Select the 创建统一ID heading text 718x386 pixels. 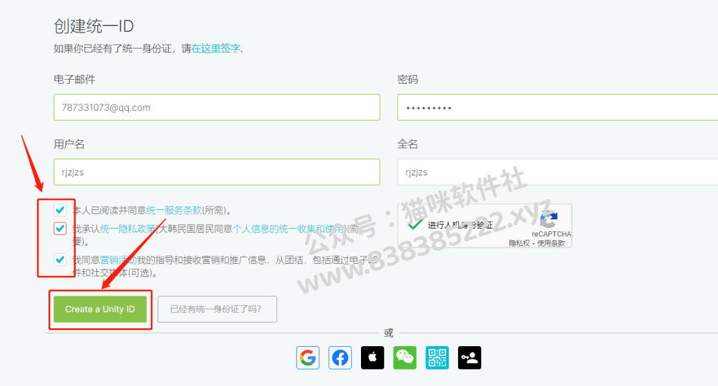(94, 26)
